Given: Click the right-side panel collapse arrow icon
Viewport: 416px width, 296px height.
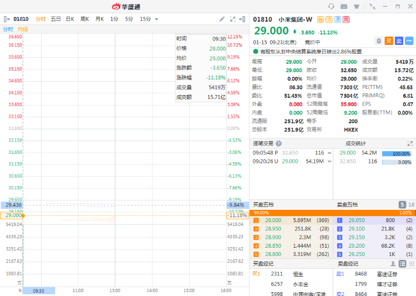Looking at the screenshot, I should (x=242, y=19).
